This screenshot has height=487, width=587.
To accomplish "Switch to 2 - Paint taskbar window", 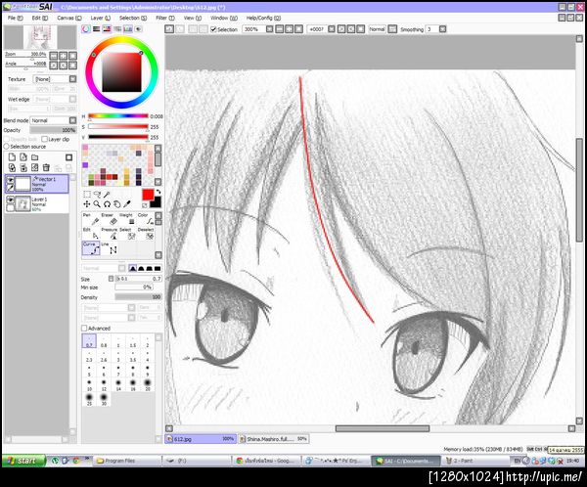I will (475, 461).
